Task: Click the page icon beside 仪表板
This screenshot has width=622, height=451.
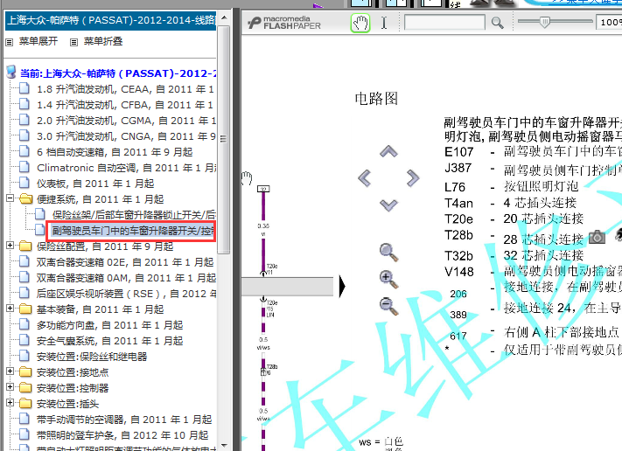Action: point(24,183)
